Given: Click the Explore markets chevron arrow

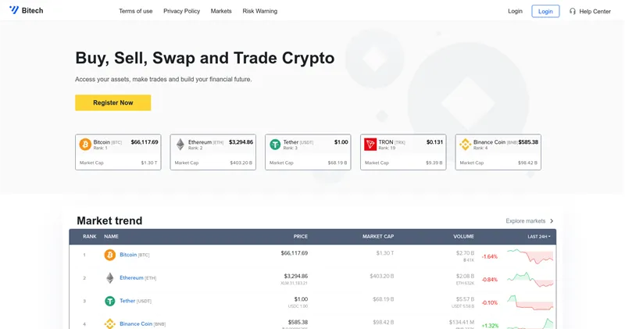Looking at the screenshot, I should 552,221.
